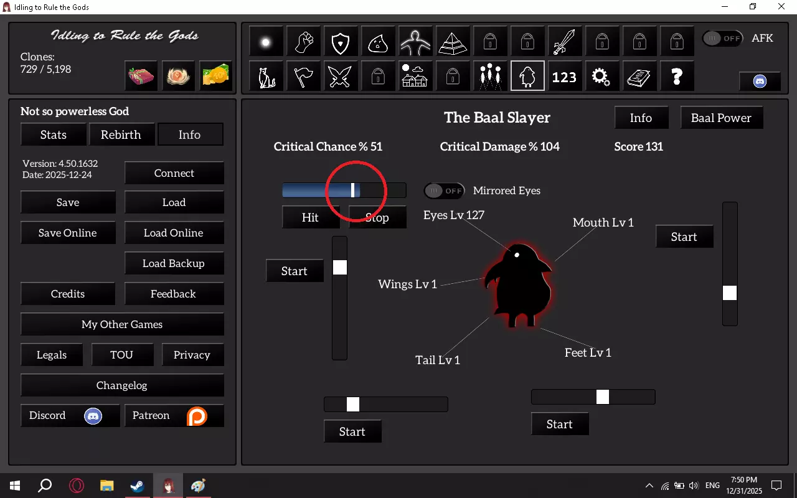The height and width of the screenshot is (498, 797).
Task: Open the Discord button in left panel
Action: coord(70,415)
